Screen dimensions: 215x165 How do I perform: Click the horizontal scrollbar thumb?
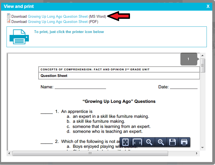point(90,153)
